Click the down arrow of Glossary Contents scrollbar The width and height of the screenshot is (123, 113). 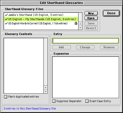click(46, 92)
